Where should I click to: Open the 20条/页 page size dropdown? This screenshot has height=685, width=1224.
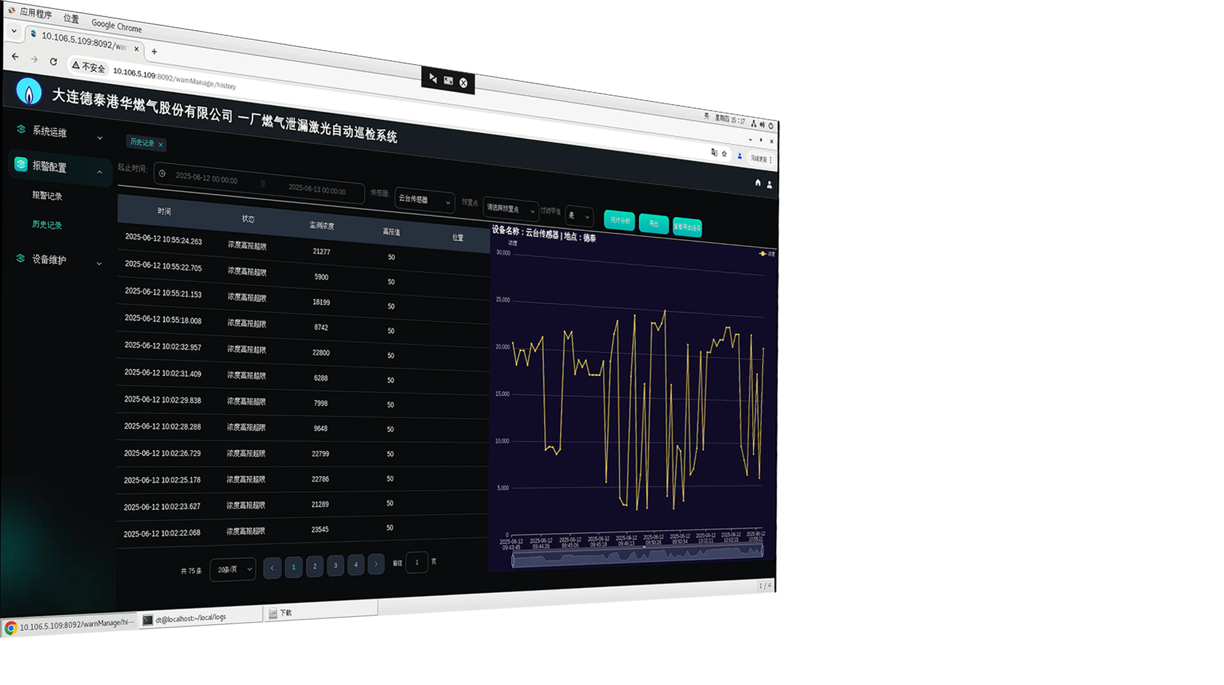click(x=233, y=569)
